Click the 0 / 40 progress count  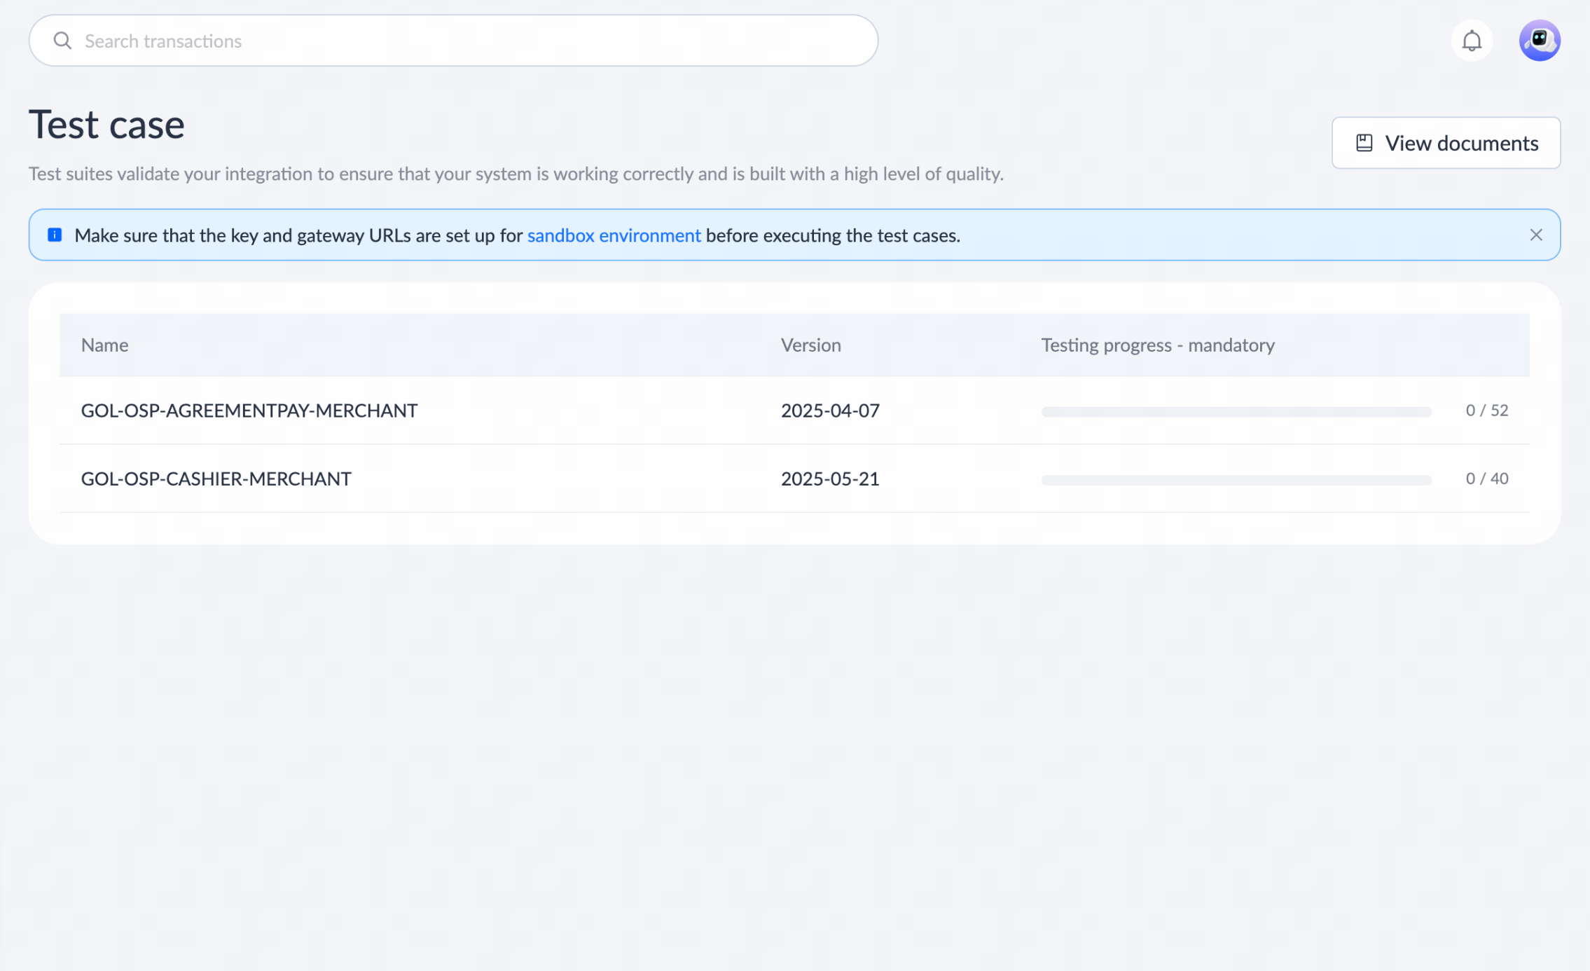click(x=1487, y=478)
